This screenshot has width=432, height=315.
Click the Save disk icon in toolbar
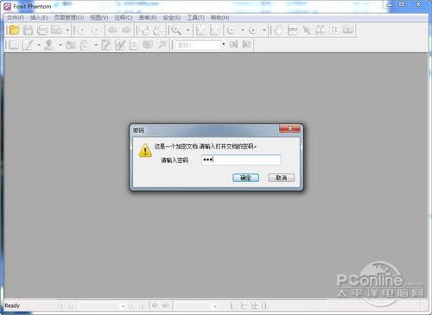point(29,30)
